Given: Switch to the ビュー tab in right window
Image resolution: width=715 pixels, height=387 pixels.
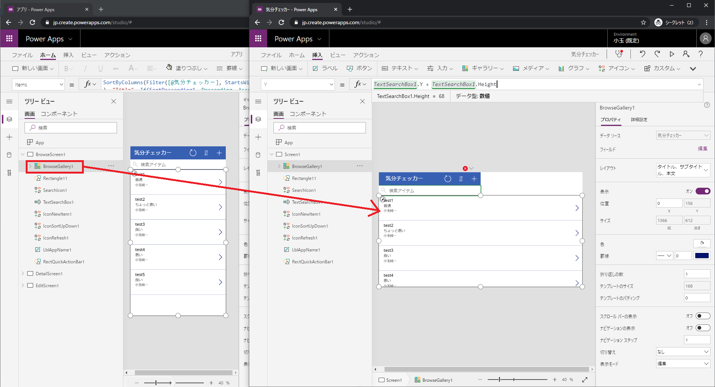Looking at the screenshot, I should 338,55.
